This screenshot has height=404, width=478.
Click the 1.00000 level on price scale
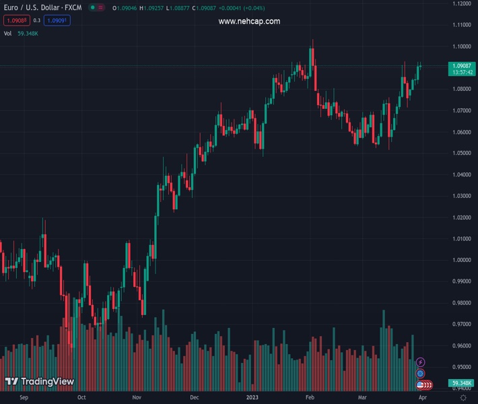coord(462,260)
